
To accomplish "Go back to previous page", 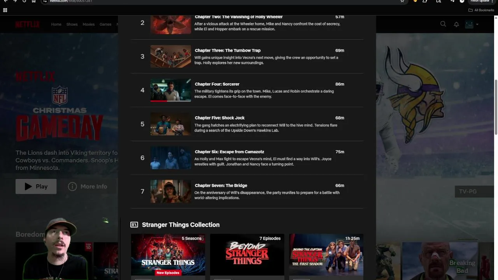I will (5, 1).
